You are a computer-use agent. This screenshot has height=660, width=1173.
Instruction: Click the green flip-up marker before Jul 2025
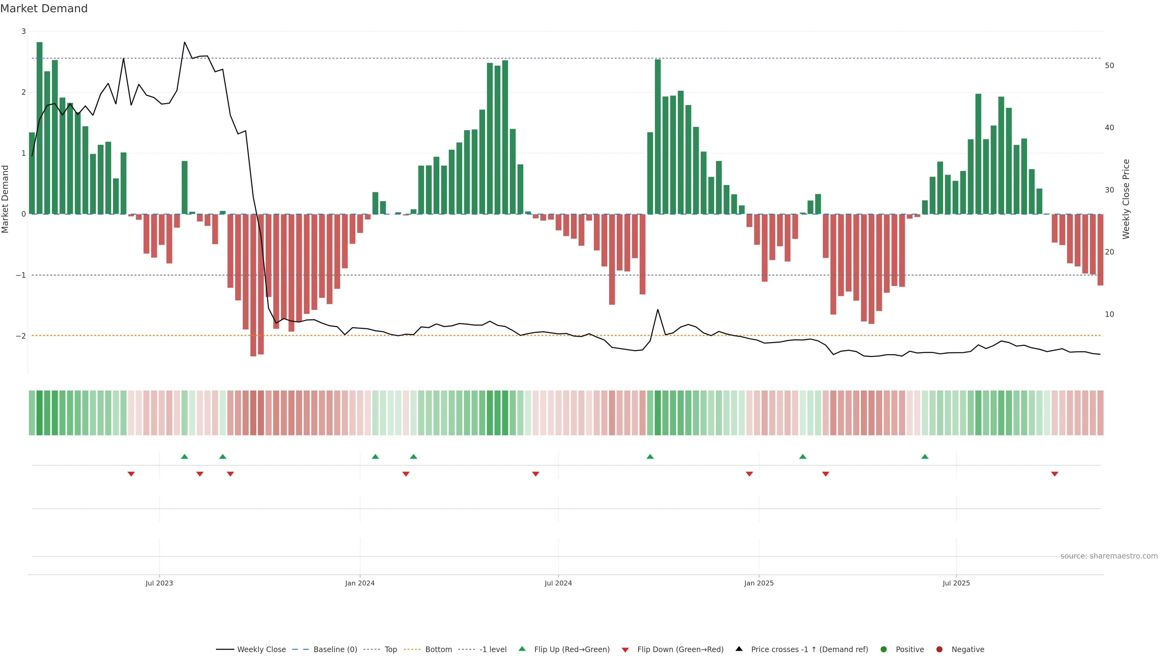pyautogui.click(x=925, y=457)
